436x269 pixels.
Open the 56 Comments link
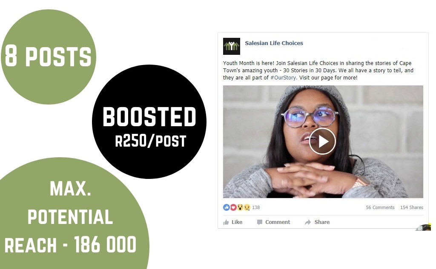point(380,207)
